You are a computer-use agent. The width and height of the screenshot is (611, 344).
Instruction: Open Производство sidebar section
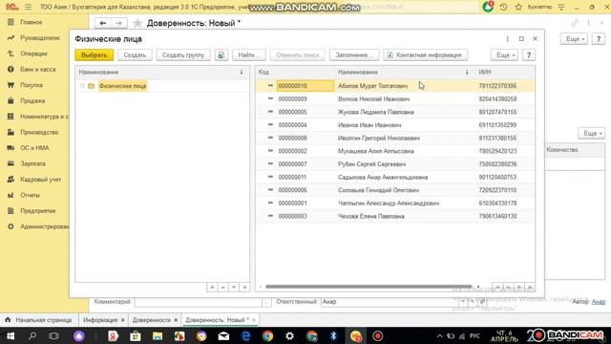[x=39, y=132]
